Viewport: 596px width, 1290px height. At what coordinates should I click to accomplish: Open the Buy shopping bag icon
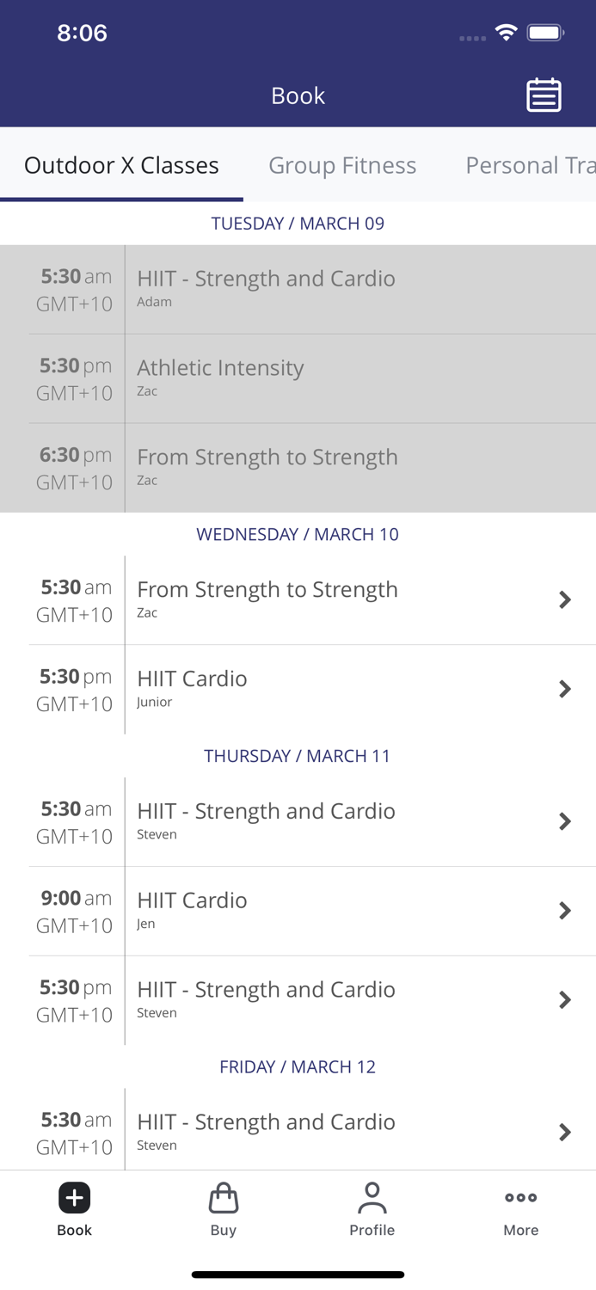pos(224,1197)
